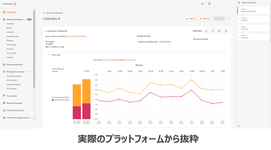Click the Jul 2024 offline line peak point

pyautogui.click(x=192, y=80)
